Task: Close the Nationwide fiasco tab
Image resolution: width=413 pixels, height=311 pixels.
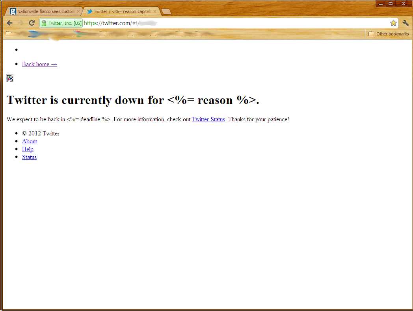Action: (x=78, y=11)
